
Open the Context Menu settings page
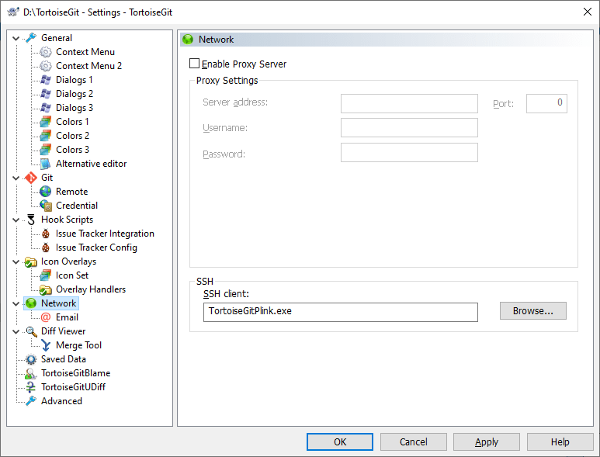[x=85, y=52]
